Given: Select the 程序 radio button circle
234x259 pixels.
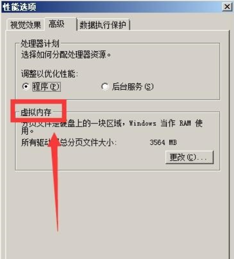Looking at the screenshot, I should tap(26, 86).
